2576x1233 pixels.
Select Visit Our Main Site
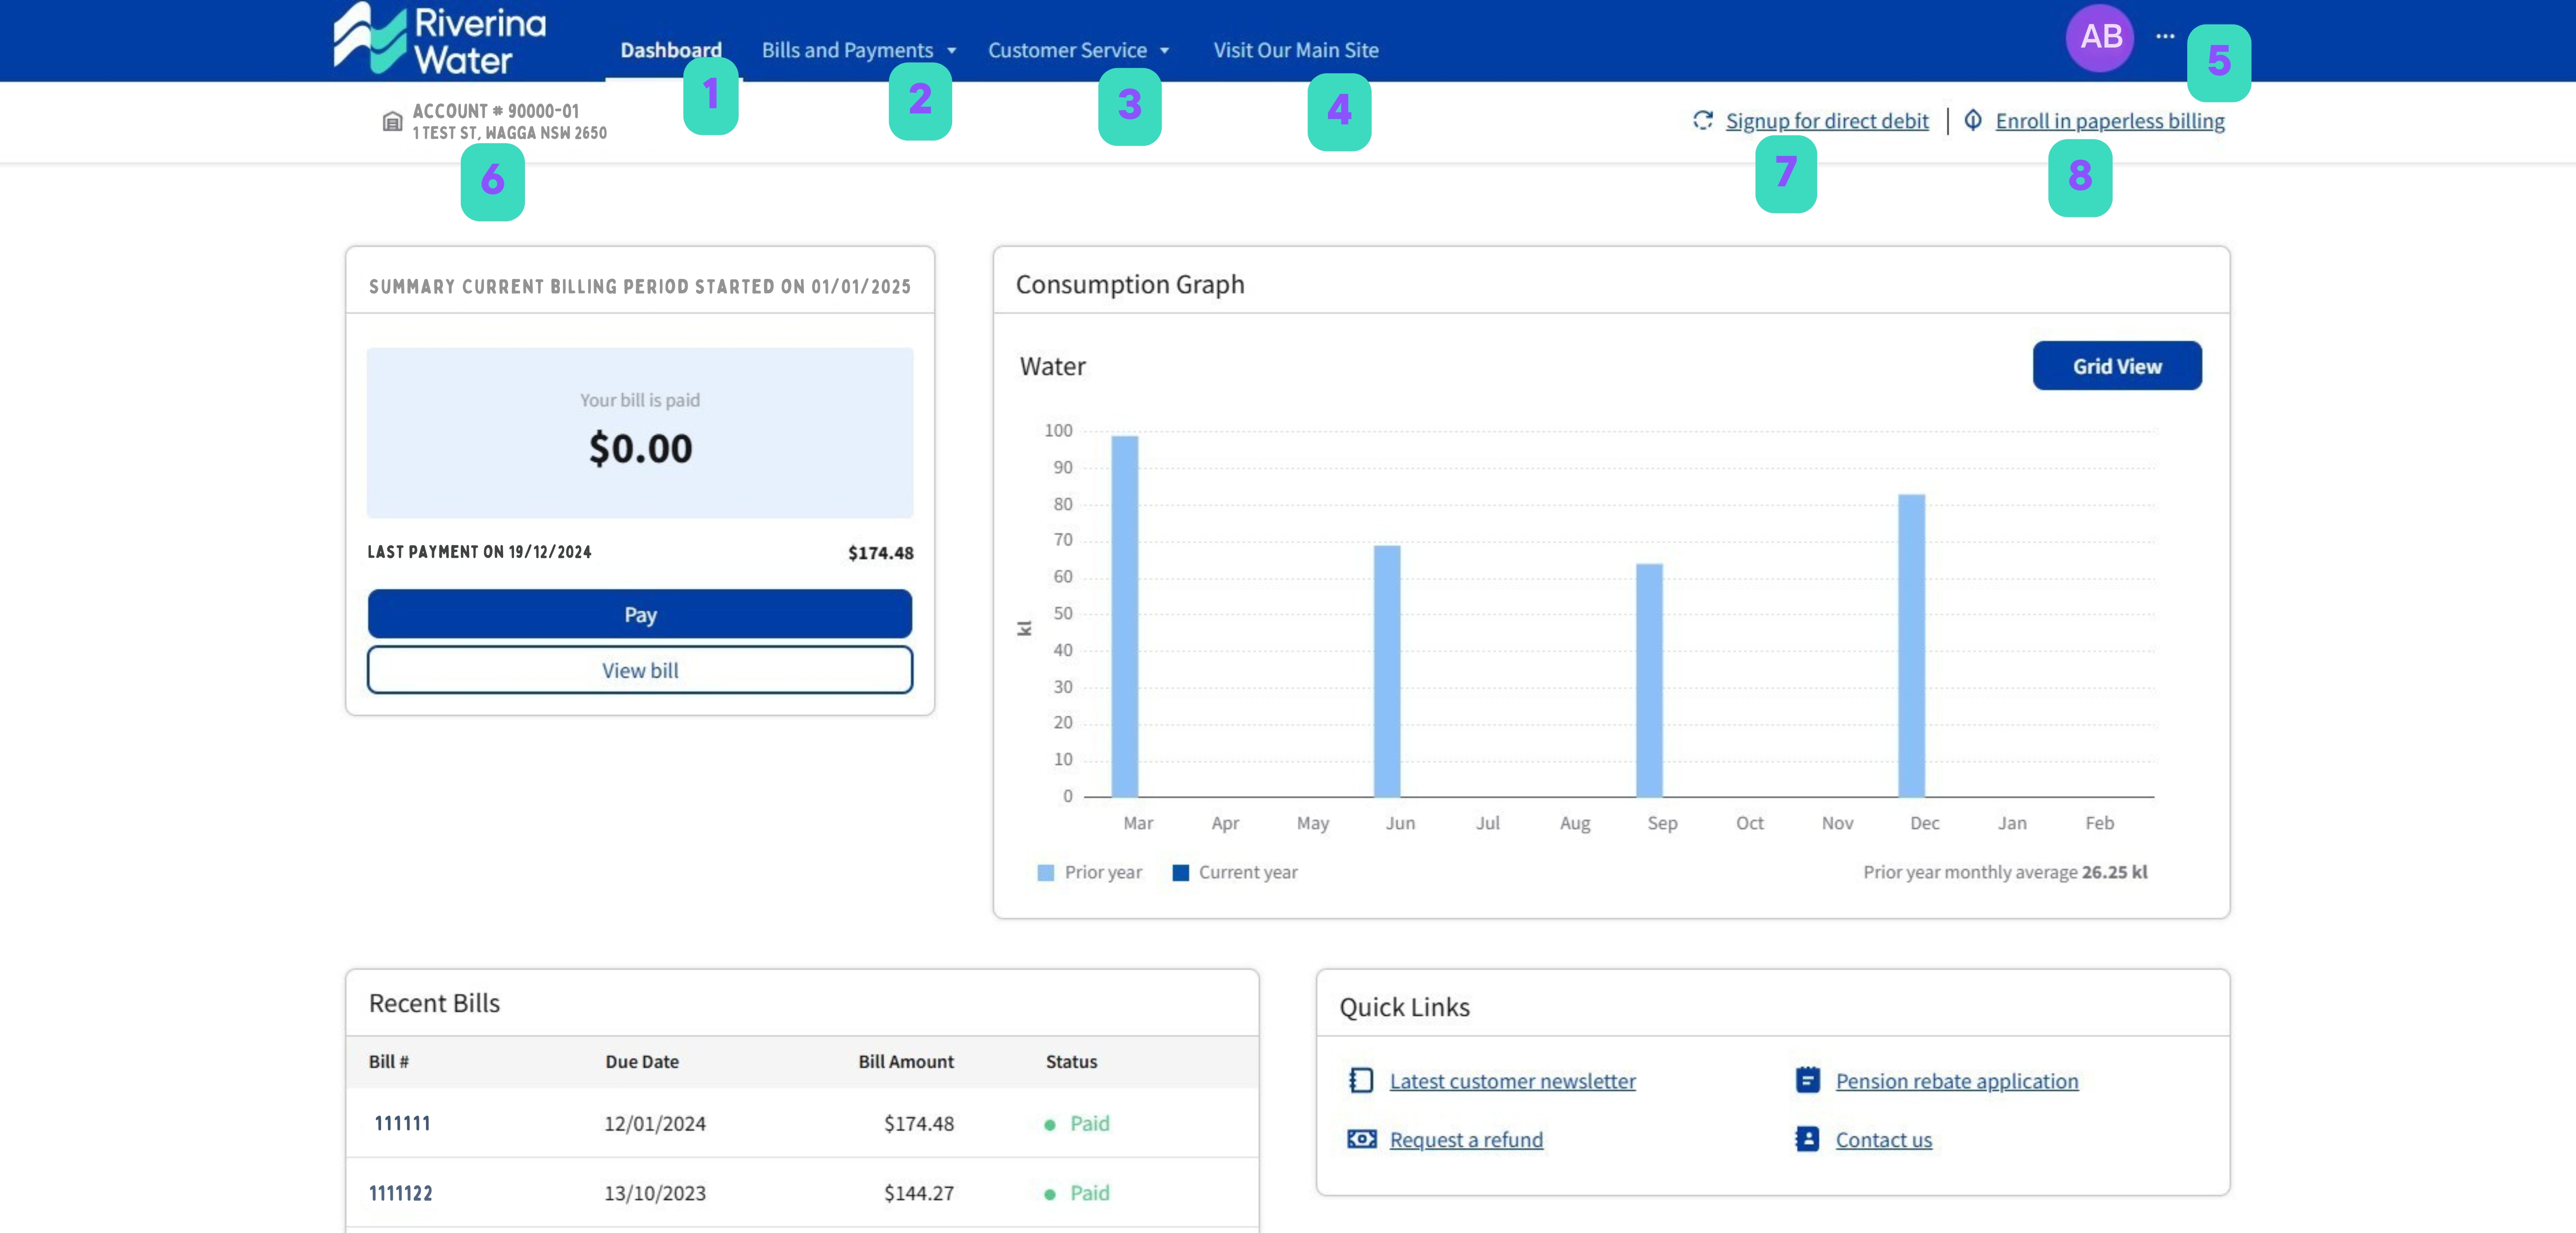point(1296,50)
